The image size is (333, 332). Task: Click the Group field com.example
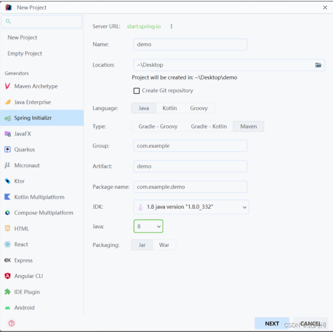(190, 146)
